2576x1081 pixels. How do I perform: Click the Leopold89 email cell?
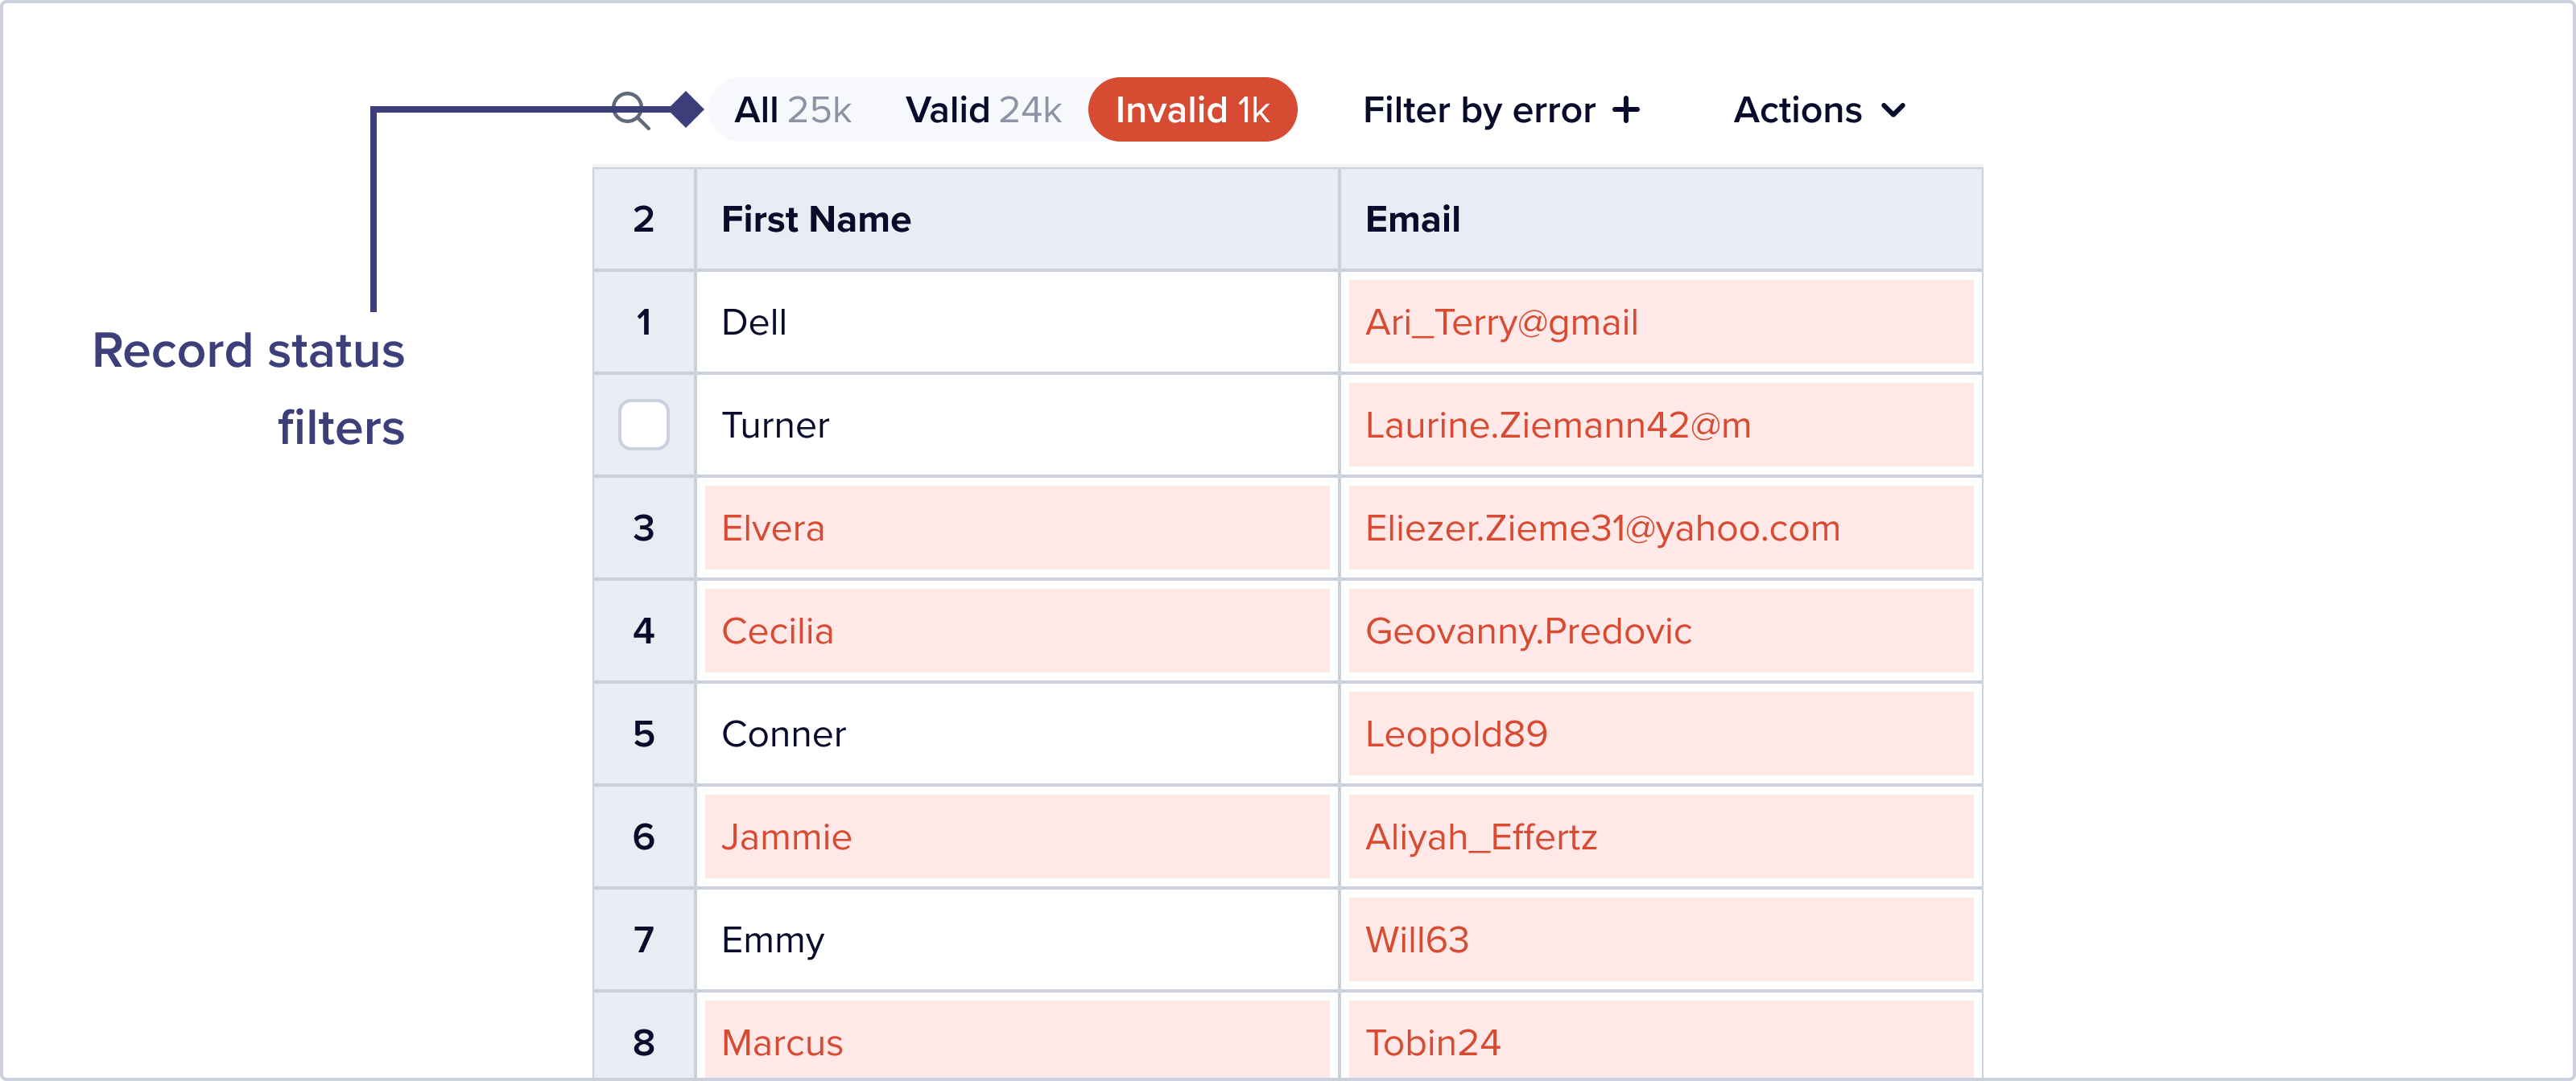click(x=1660, y=734)
